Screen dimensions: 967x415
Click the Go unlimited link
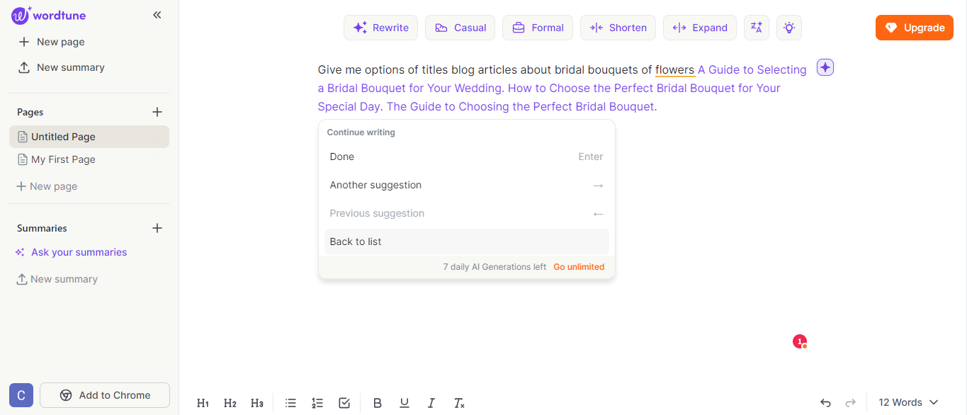(x=578, y=267)
